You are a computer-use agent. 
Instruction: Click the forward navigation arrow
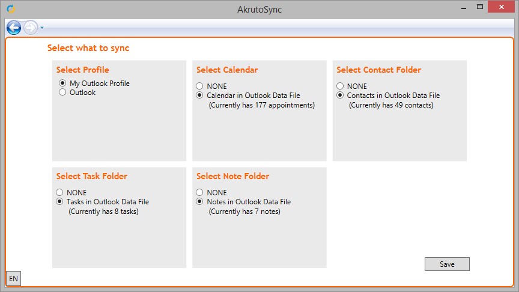click(31, 28)
